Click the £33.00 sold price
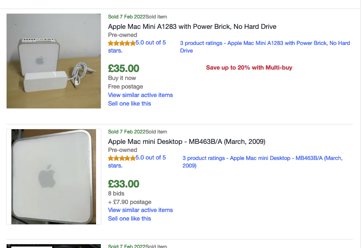This screenshot has height=248, width=363. point(124,184)
